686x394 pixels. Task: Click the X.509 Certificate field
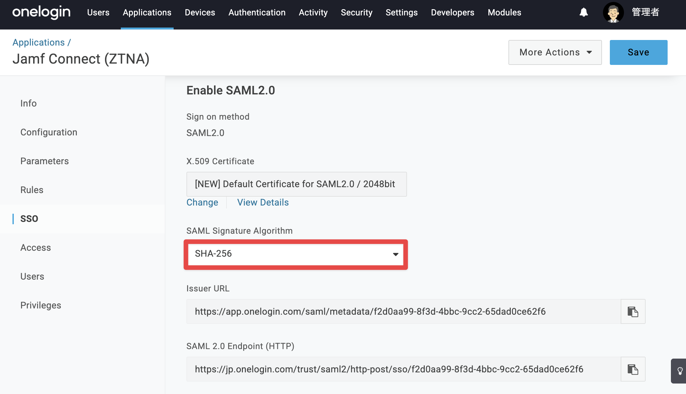pyautogui.click(x=297, y=184)
